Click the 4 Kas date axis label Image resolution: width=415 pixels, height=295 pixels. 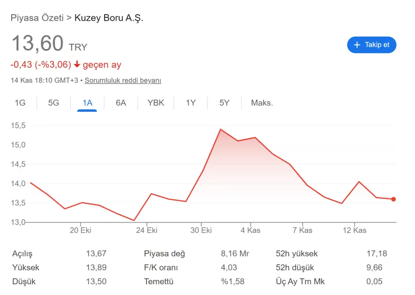(x=251, y=230)
